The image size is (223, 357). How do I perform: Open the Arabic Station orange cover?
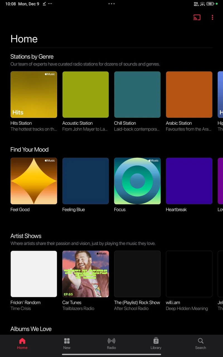[189, 95]
